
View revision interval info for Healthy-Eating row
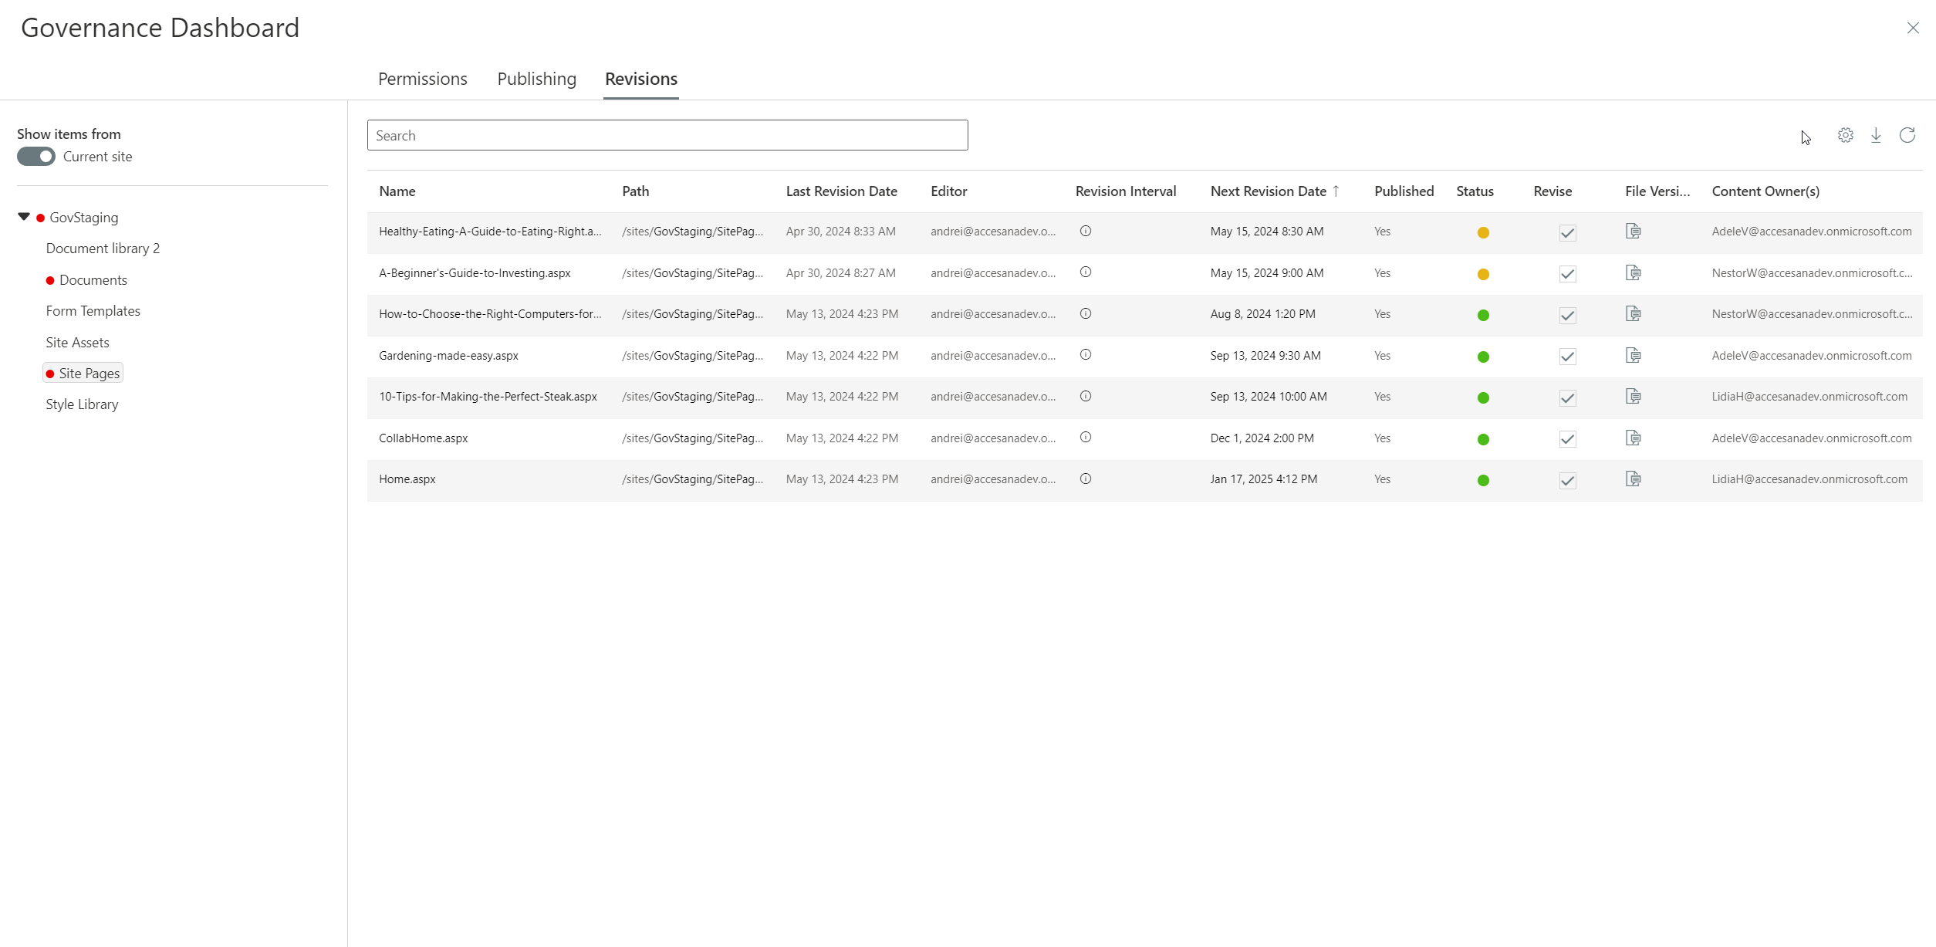[x=1085, y=231]
